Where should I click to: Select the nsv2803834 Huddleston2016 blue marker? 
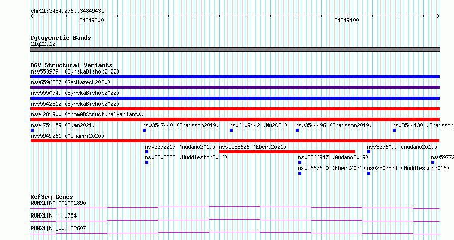coord(369,173)
